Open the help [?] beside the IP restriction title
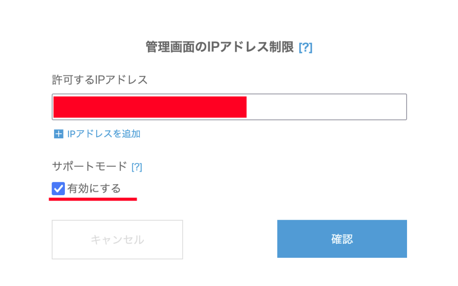Image resolution: width=458 pixels, height=286 pixels. point(305,47)
